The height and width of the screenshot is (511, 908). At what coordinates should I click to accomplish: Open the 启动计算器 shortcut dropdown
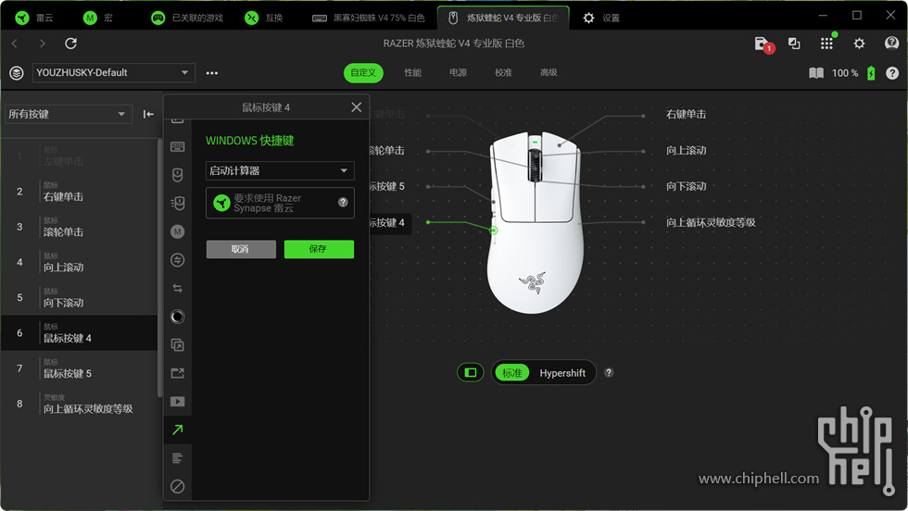tap(280, 170)
